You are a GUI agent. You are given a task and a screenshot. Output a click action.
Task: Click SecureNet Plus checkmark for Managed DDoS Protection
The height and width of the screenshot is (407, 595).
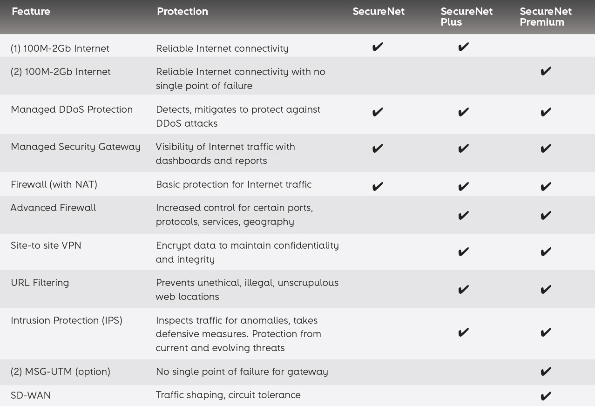pos(463,112)
